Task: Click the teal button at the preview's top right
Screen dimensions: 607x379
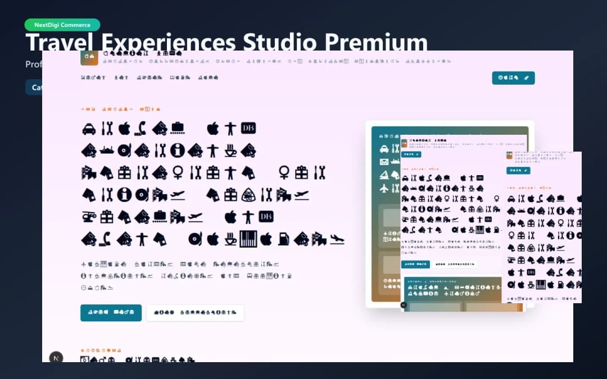Action: click(513, 77)
